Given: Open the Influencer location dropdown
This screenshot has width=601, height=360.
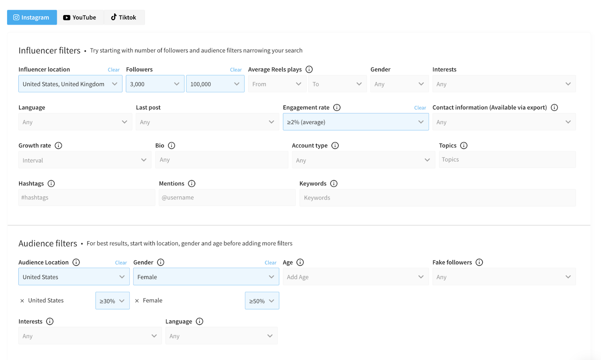Looking at the screenshot, I should pyautogui.click(x=70, y=84).
